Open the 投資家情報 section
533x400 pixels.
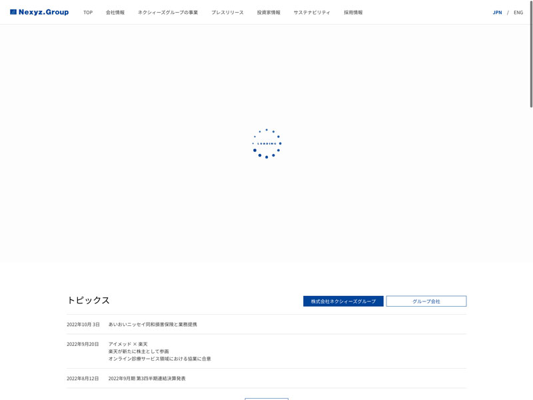coord(268,13)
